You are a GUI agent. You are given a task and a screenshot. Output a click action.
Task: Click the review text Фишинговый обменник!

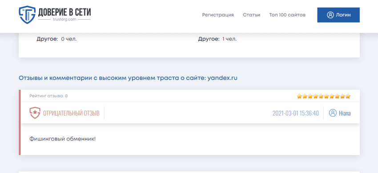(x=62, y=139)
